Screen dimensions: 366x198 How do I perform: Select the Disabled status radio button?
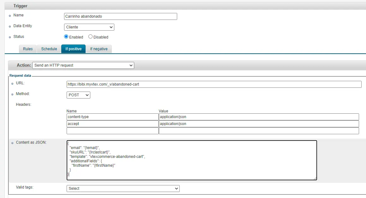(x=91, y=37)
